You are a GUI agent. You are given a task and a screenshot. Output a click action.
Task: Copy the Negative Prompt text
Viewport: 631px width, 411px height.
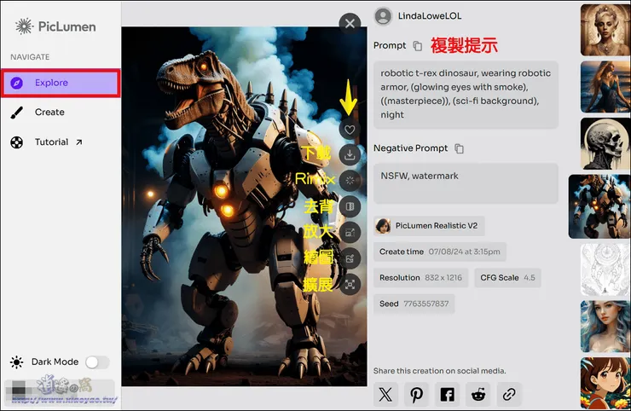(x=459, y=148)
